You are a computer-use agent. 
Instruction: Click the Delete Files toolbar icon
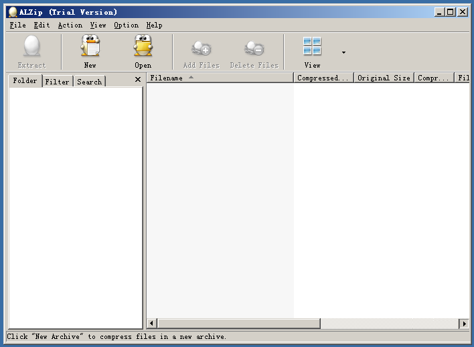coord(254,48)
